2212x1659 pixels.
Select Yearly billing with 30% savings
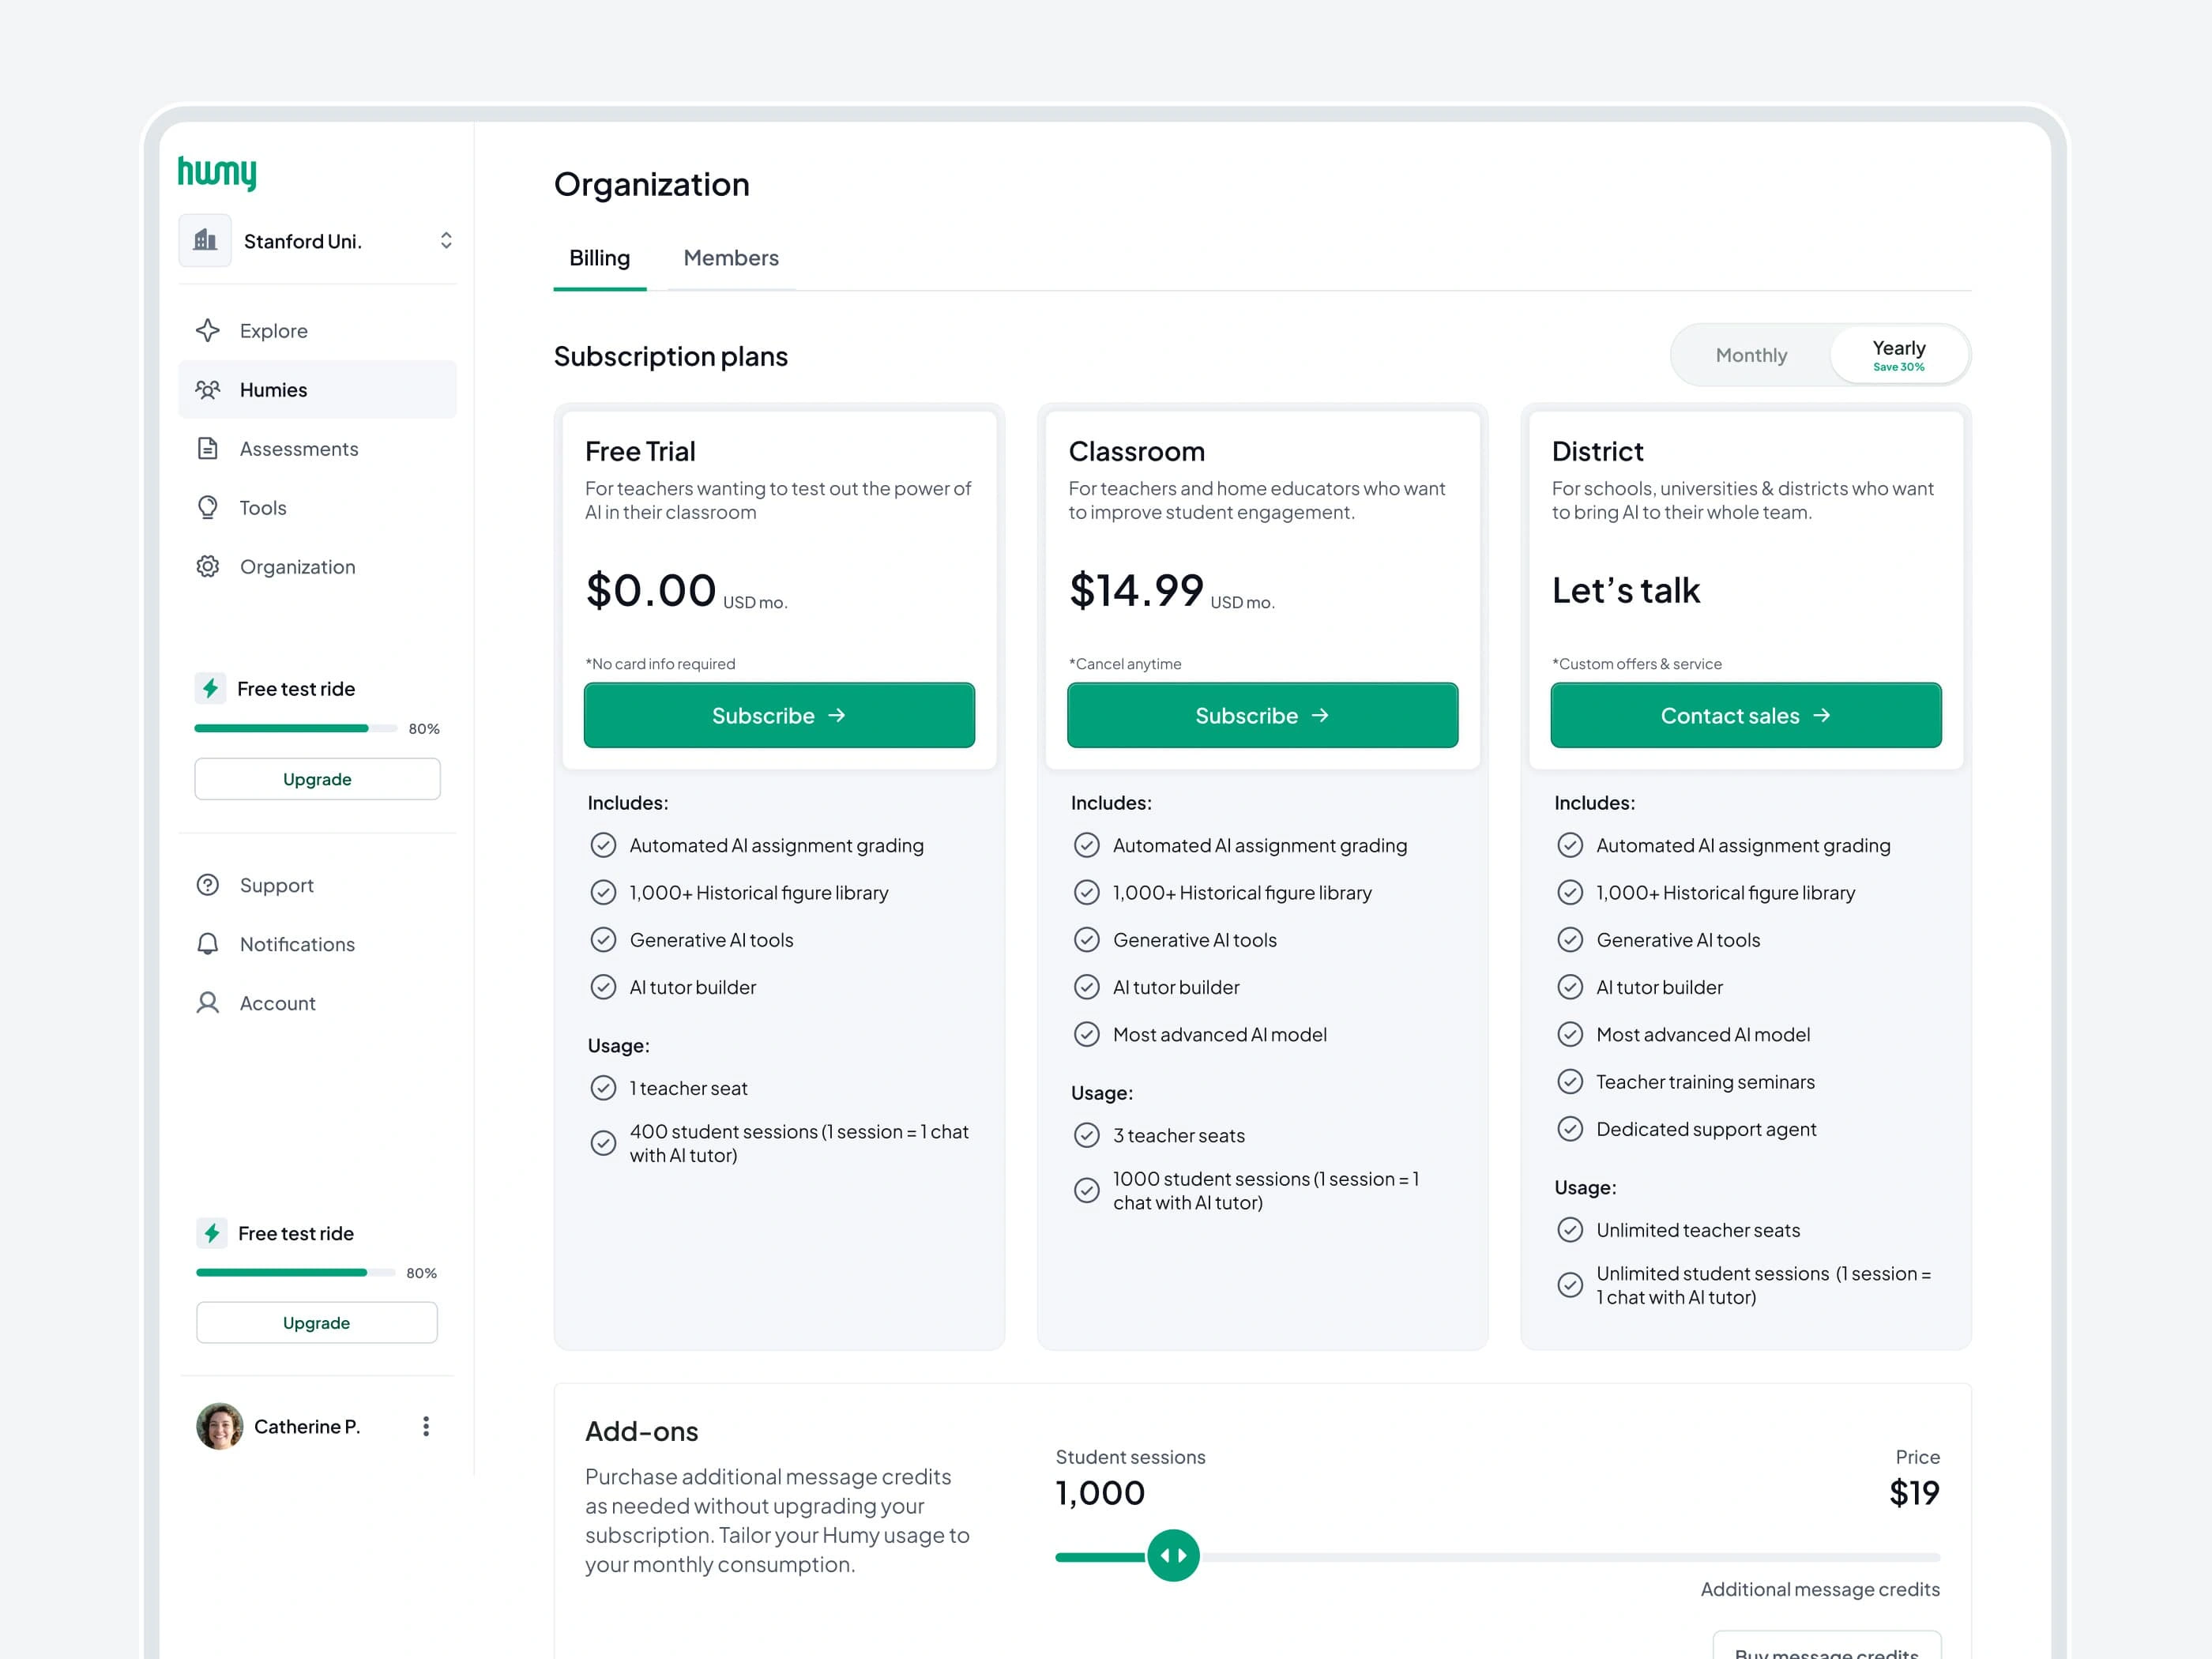[1898, 355]
